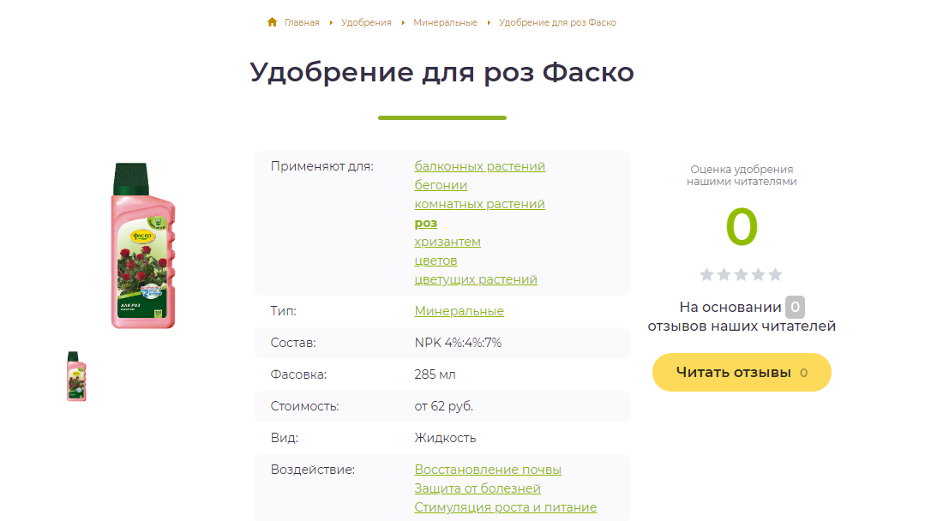Image resolution: width=943 pixels, height=521 pixels.
Task: Open the цветущих растений link
Action: click(476, 279)
